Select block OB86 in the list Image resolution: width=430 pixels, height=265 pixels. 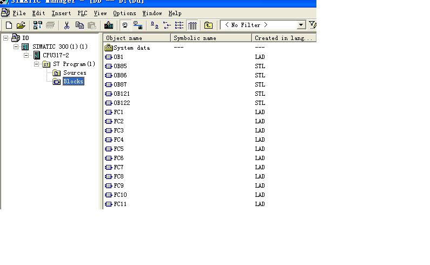(120, 75)
